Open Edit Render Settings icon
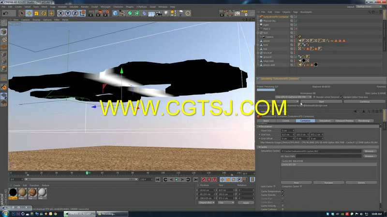The image size is (387, 217). 106,14
